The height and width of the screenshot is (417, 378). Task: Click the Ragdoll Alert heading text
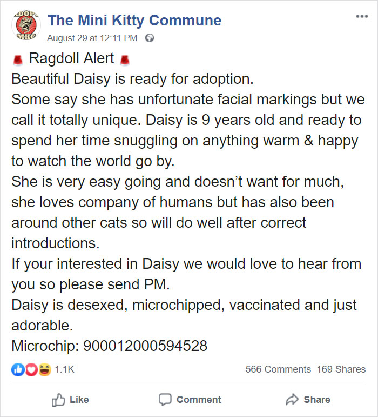click(x=71, y=58)
